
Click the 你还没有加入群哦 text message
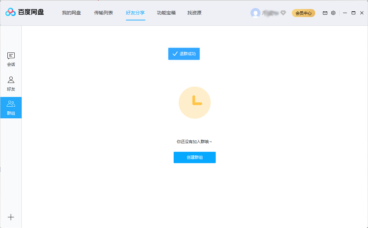click(195, 141)
